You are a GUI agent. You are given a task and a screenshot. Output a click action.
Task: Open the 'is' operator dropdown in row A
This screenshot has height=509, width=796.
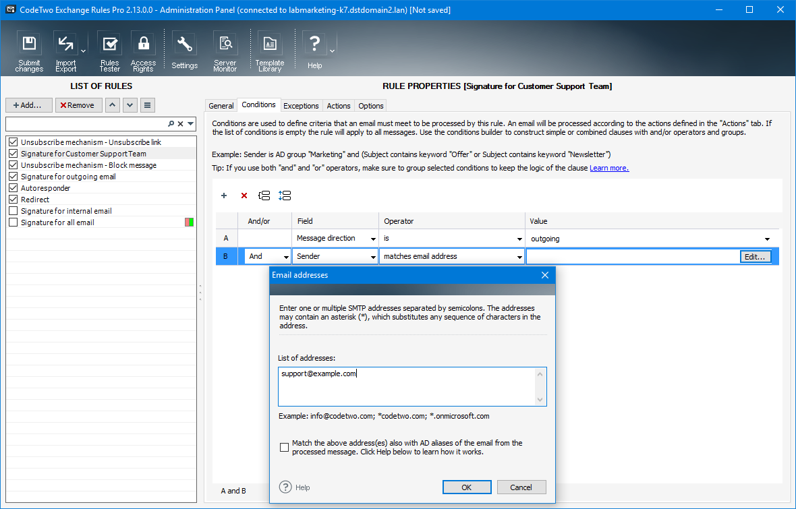(519, 239)
